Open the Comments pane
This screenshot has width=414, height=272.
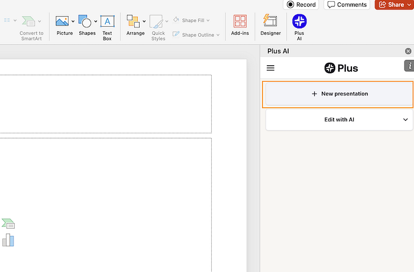[x=347, y=5]
